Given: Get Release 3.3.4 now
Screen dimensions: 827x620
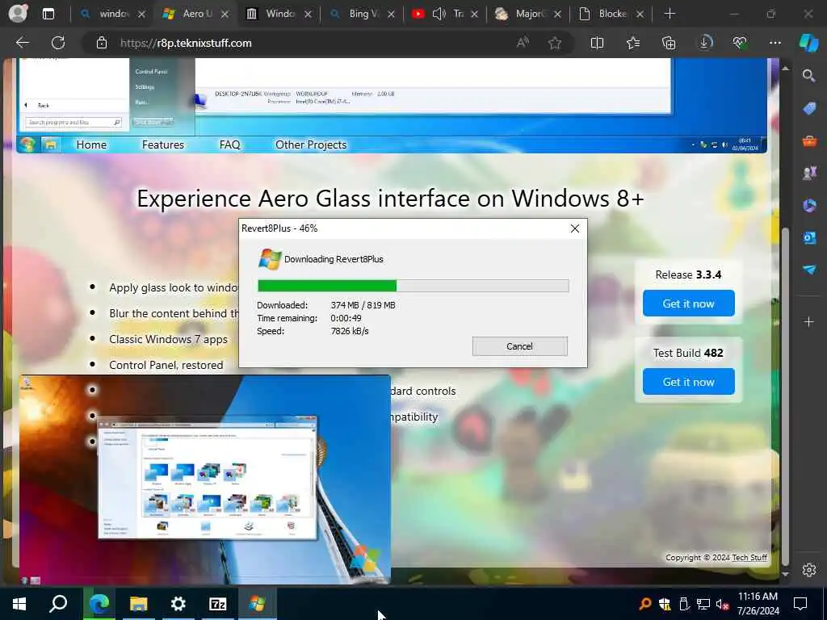Looking at the screenshot, I should pos(688,304).
